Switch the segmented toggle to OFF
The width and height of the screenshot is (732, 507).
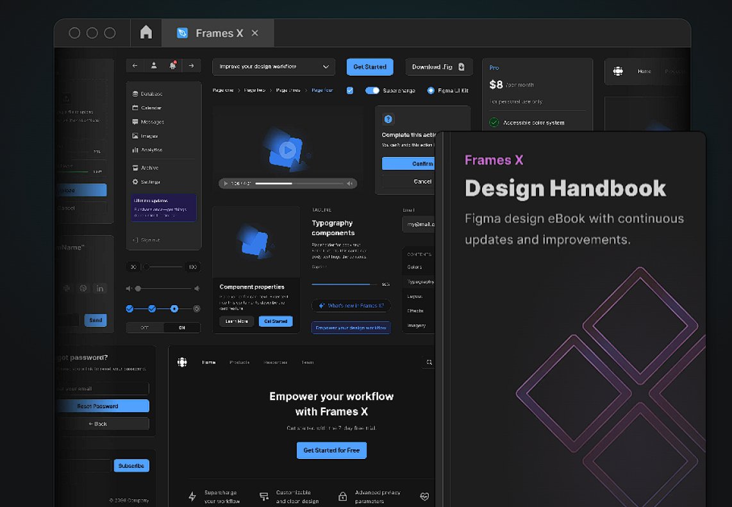145,328
